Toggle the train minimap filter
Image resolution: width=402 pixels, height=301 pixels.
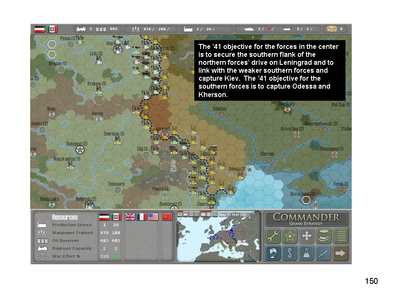[x=186, y=214]
